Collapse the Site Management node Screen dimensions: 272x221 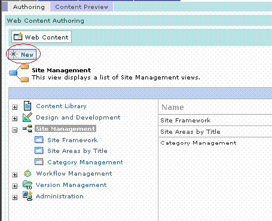point(14,130)
